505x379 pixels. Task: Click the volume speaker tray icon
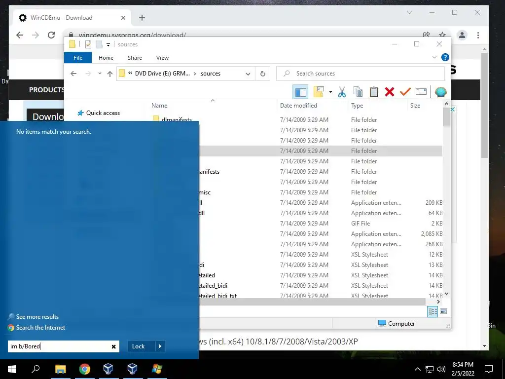coord(441,369)
